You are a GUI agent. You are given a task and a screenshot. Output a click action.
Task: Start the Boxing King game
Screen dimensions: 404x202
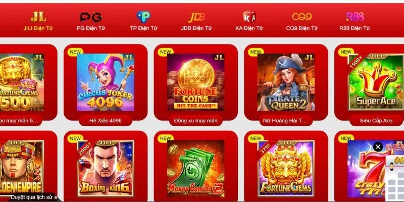106,169
